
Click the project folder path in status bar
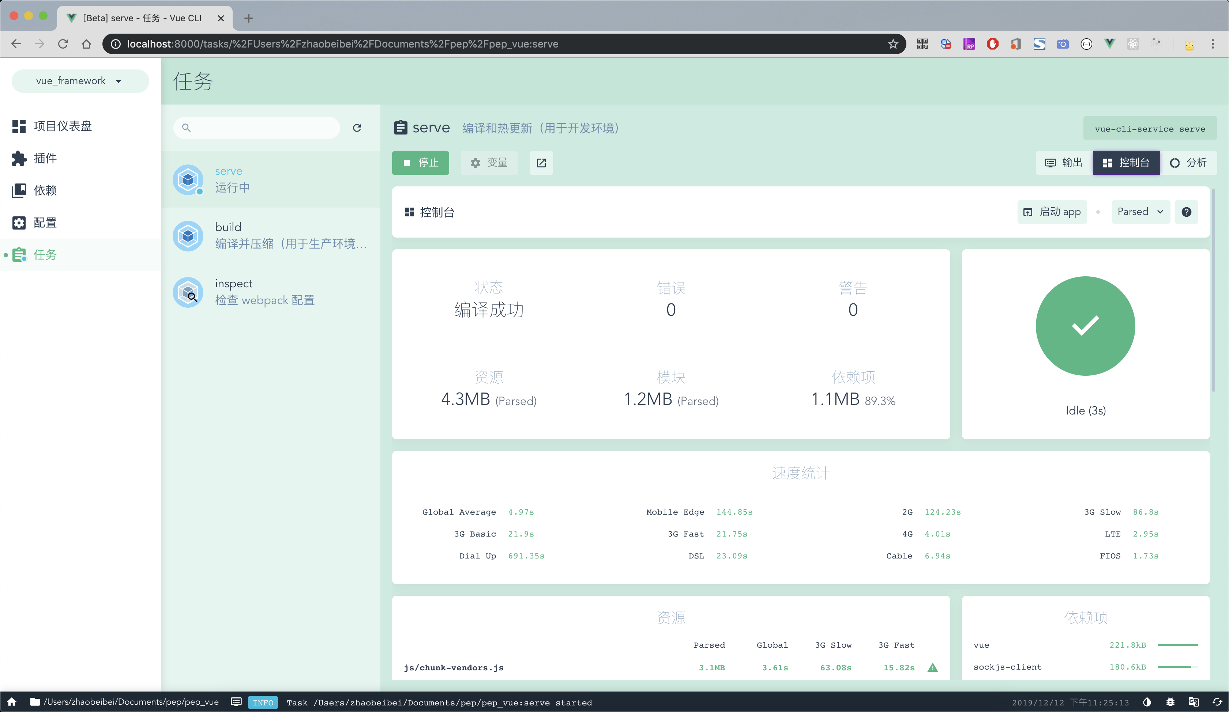tap(124, 702)
